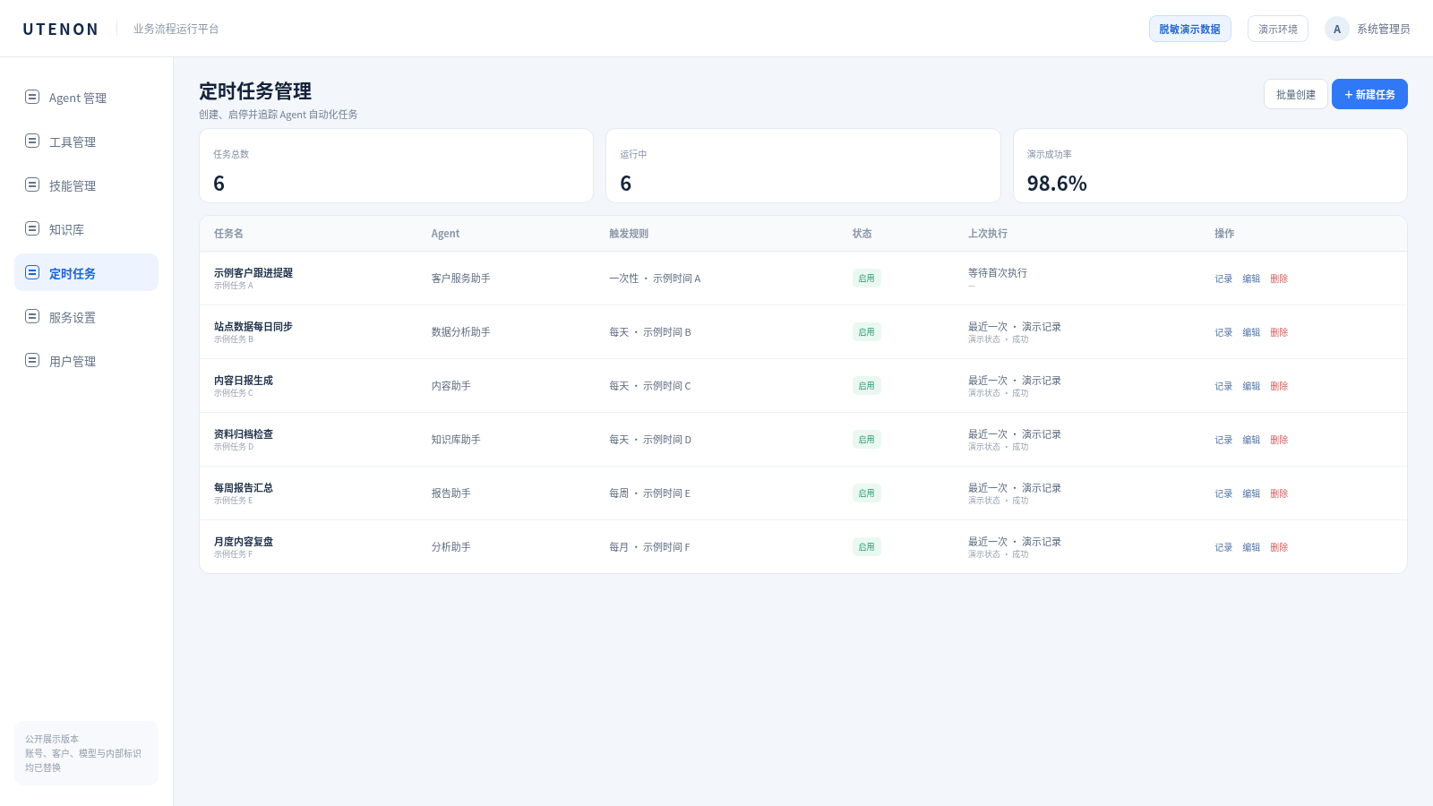Image resolution: width=1433 pixels, height=806 pixels.
Task: Click the 批量创建 button
Action: pos(1296,94)
